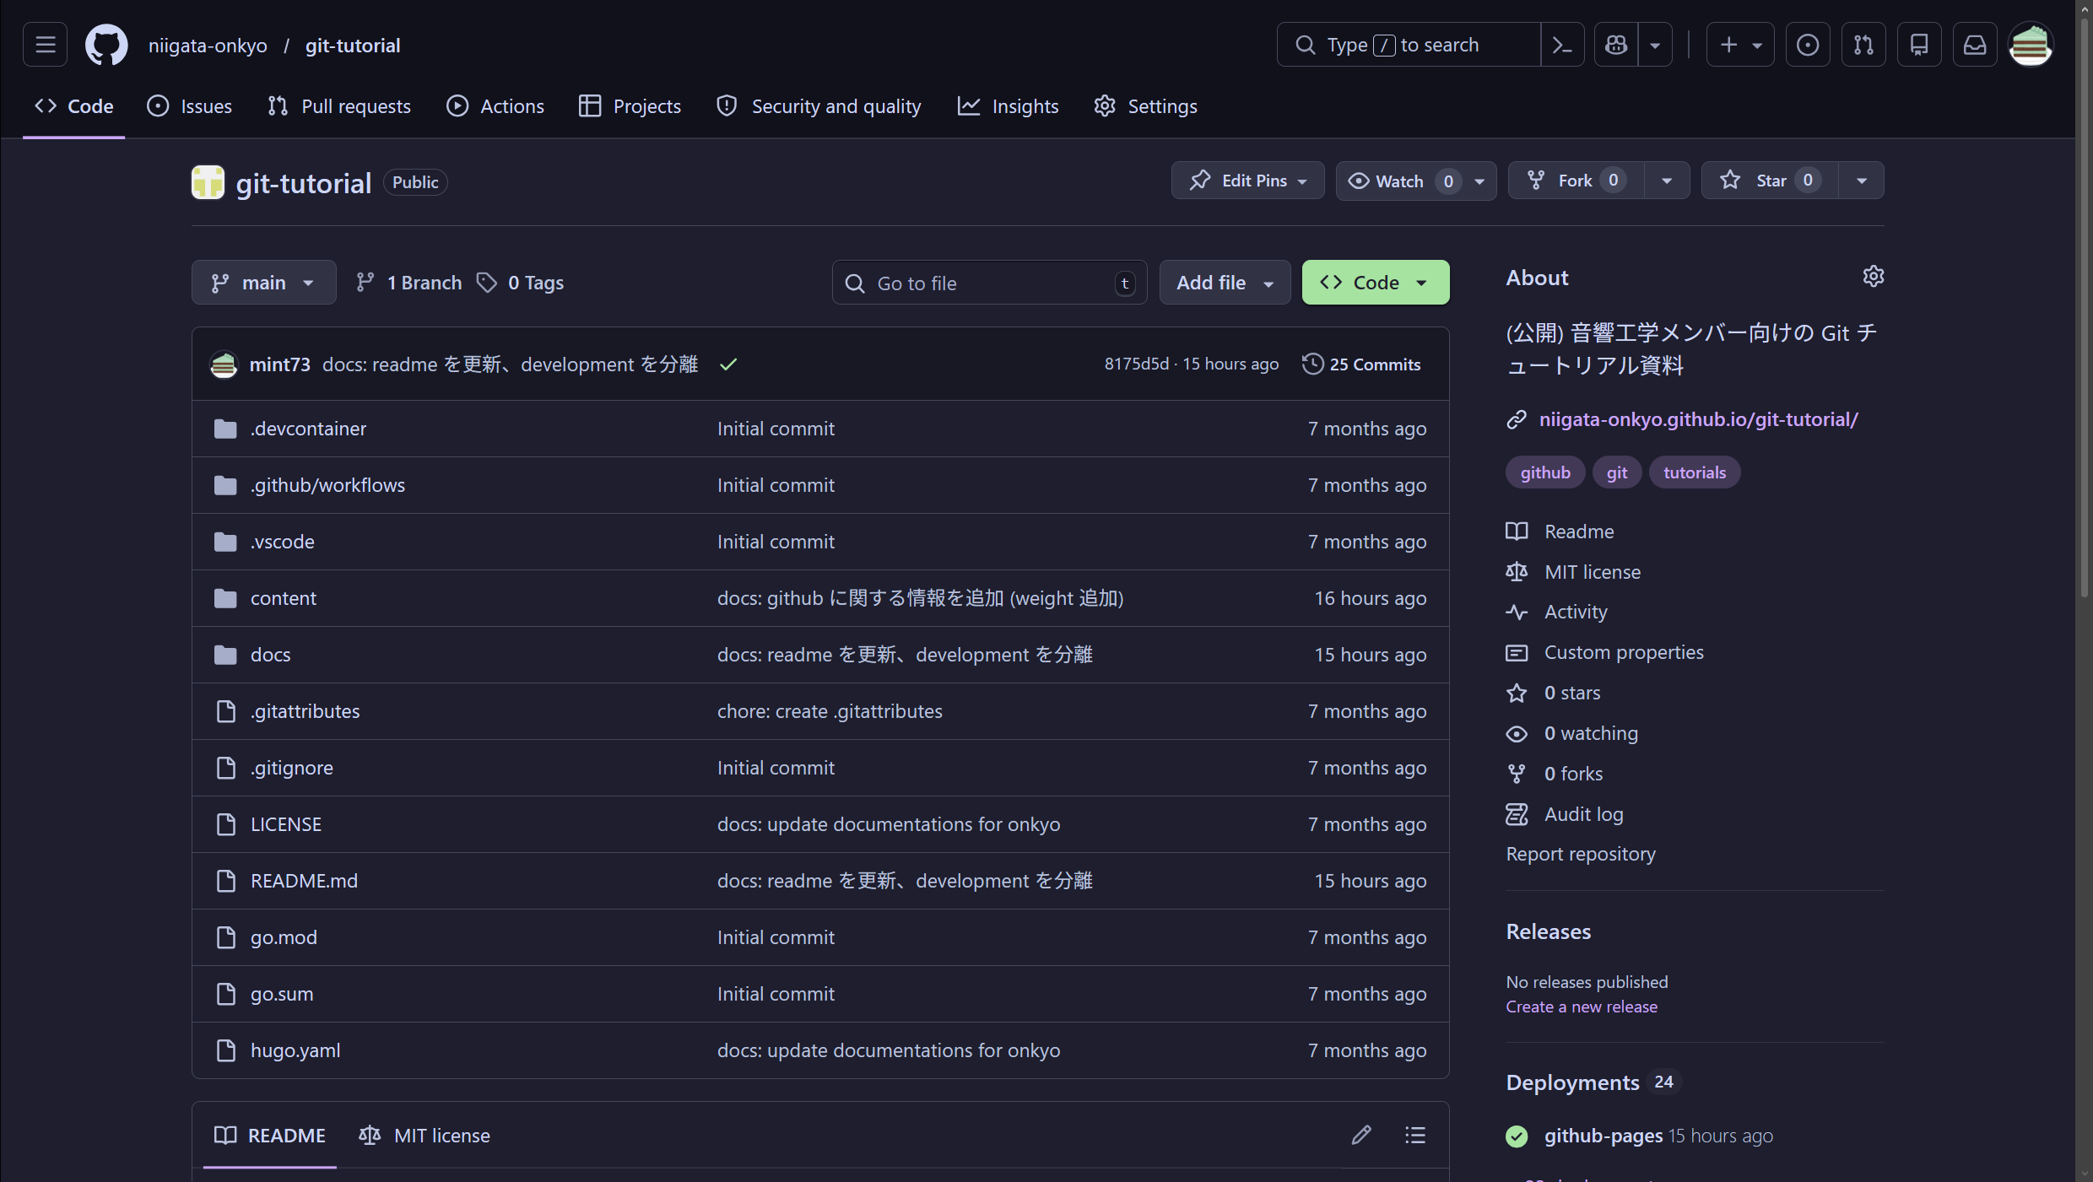Screen dimensions: 2093x1182
Task: Click the git-tutorial repository avatar icon
Action: click(x=208, y=182)
